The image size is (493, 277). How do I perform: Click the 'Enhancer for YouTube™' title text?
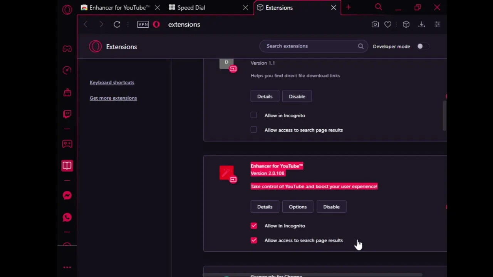click(x=277, y=166)
